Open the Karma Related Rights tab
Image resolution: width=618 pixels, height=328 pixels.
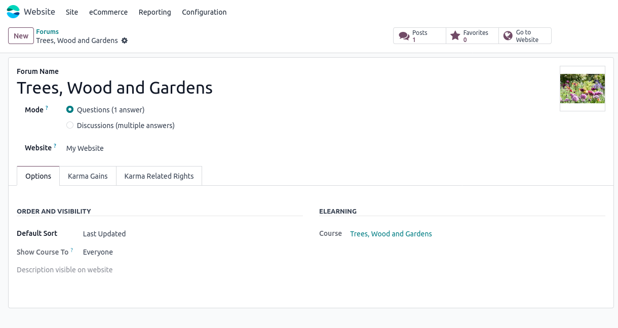(x=159, y=176)
